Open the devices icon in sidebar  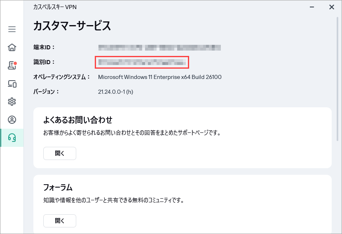pos(12,84)
